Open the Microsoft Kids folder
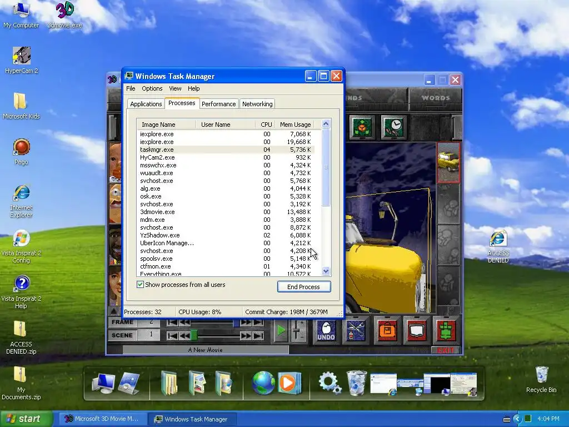This screenshot has height=427, width=569. (x=21, y=106)
